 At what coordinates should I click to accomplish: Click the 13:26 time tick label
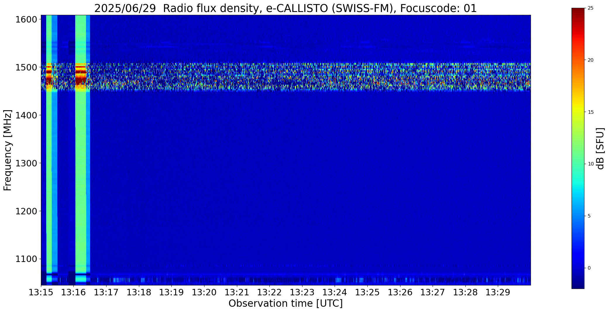click(x=400, y=292)
